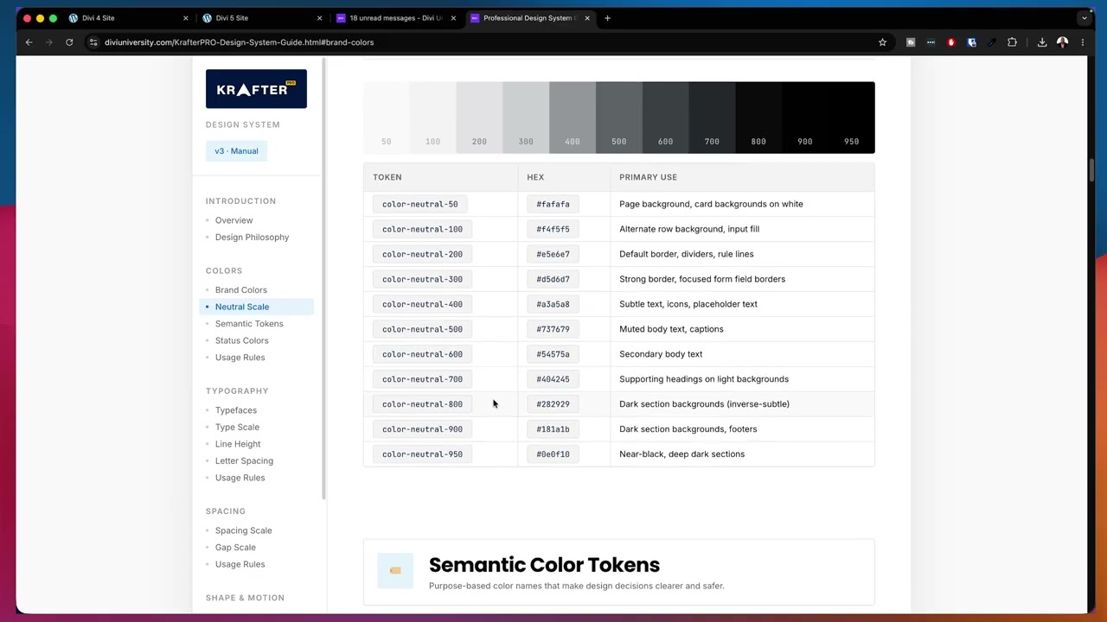Open the Chrome profile avatar
Screen dimensions: 1107x622
pos(1062,42)
